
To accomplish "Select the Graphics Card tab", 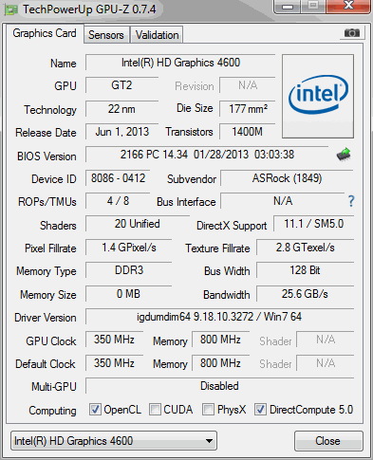I will [x=45, y=33].
